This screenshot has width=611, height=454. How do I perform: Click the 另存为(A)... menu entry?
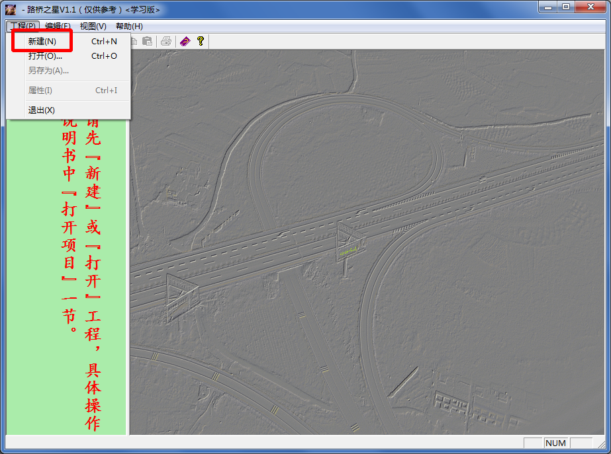[48, 71]
